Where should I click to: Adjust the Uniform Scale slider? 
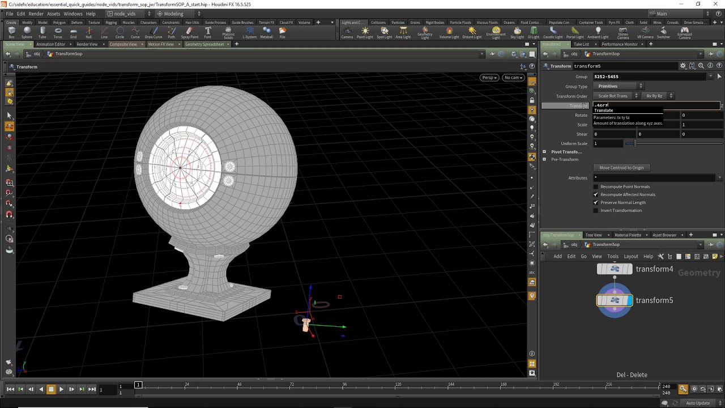[634, 144]
